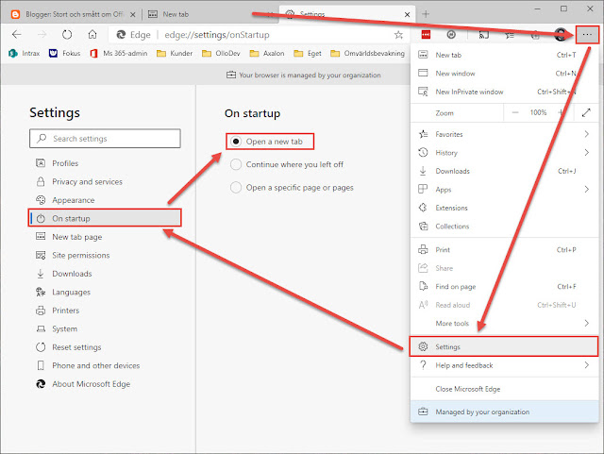This screenshot has width=604, height=454.
Task: Switch to the Blogger tab
Action: click(x=74, y=14)
